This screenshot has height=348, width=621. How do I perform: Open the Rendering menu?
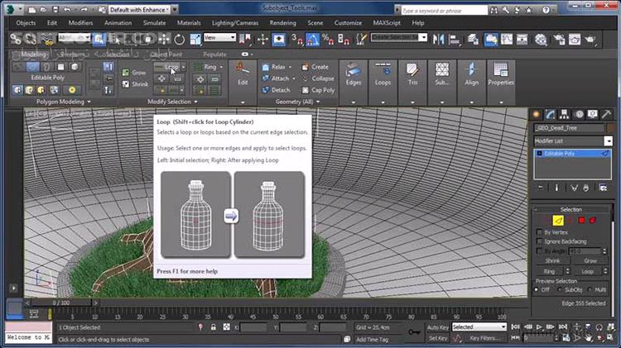coord(283,23)
